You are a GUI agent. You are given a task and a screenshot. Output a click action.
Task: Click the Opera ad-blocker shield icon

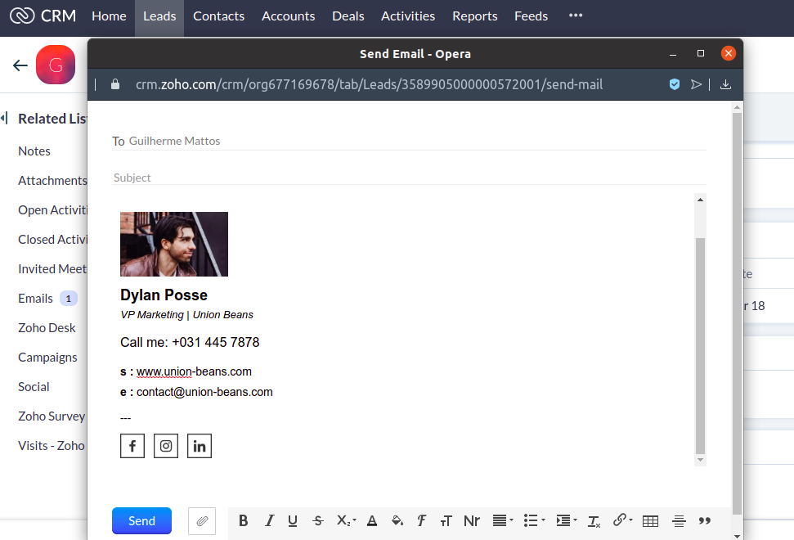tap(675, 84)
